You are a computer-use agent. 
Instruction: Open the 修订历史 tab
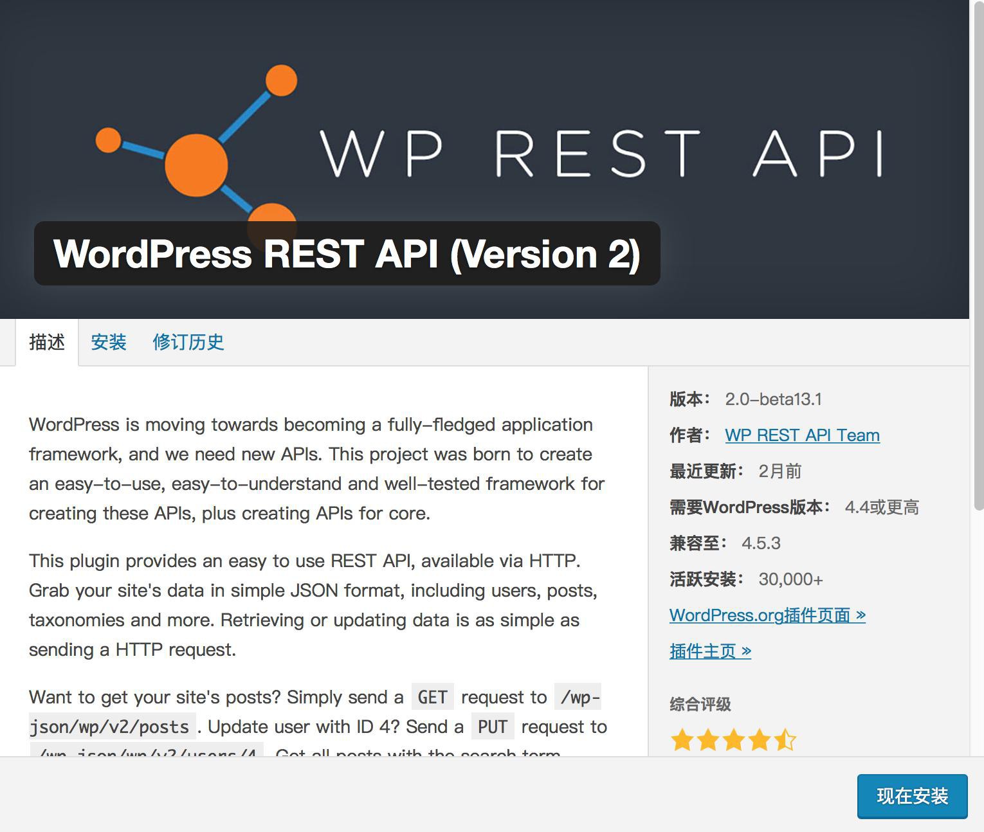point(188,342)
